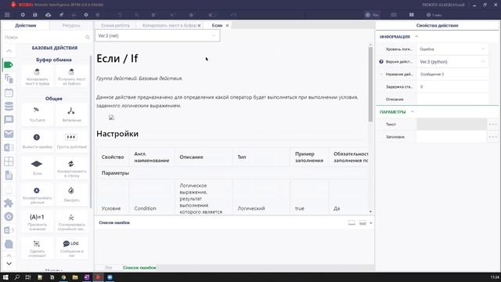Click the search magnifier in Поиск field

tap(87, 38)
